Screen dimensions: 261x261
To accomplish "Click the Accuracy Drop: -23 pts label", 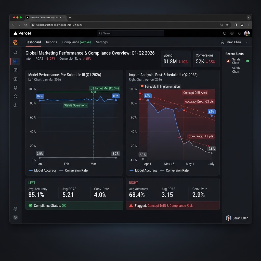I will pos(199,101).
